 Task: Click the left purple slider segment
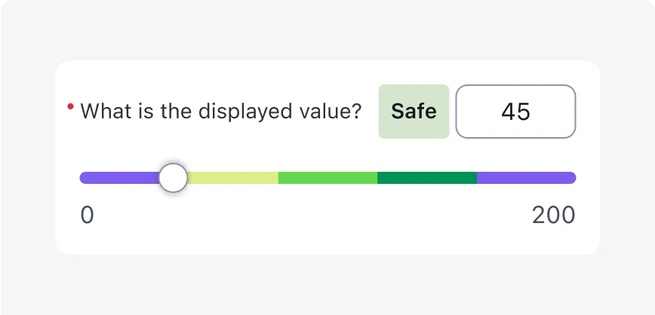[x=119, y=178]
